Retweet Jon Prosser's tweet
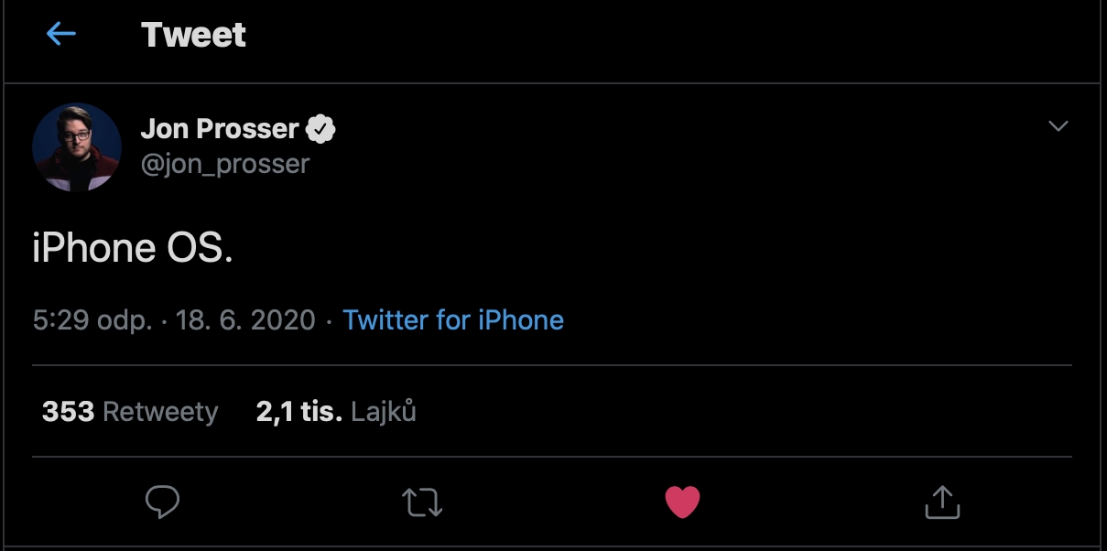The height and width of the screenshot is (551, 1107). [422, 502]
